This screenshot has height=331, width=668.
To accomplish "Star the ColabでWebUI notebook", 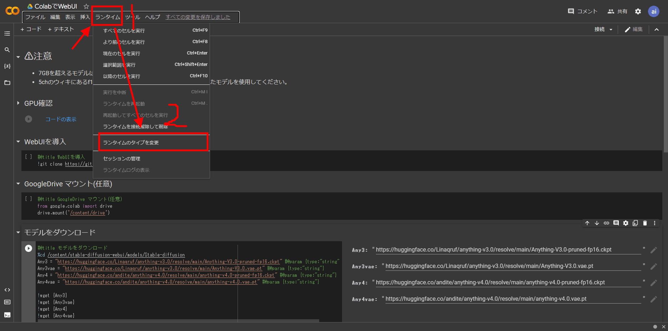I will [86, 6].
